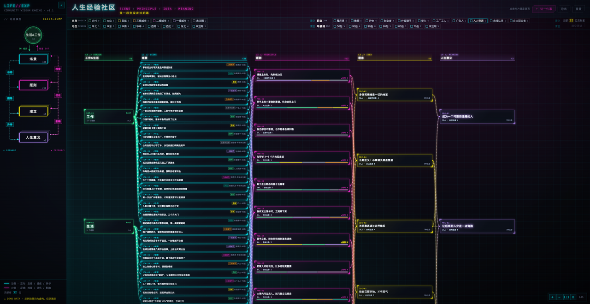Select the 生活 domain node
Image resolution: width=590 pixels, height=304 pixels.
pyautogui.click(x=109, y=226)
